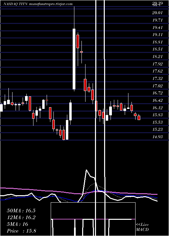Click the 17.02 price axis label
Screen dimensions: 169x236
[x=158, y=86]
